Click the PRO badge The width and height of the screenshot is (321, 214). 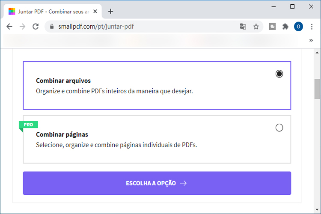pyautogui.click(x=28, y=125)
